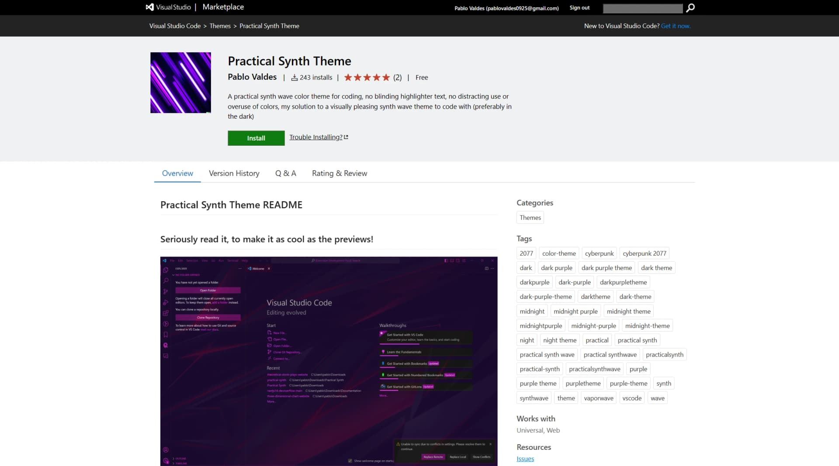
Task: Click the Practical Synth Theme extension icon
Action: [x=180, y=82]
